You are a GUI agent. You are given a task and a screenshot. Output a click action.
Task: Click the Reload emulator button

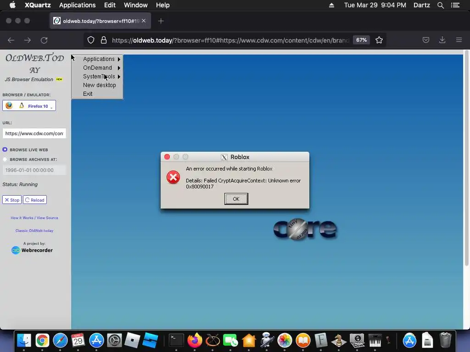(x=35, y=200)
